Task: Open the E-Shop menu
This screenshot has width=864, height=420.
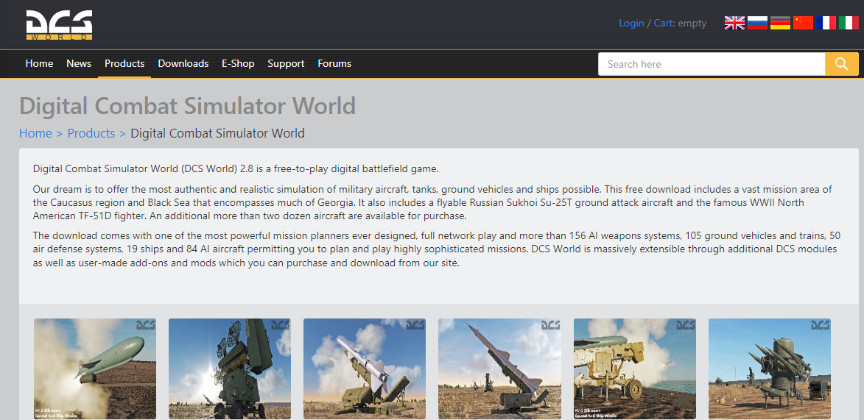Action: coord(238,63)
